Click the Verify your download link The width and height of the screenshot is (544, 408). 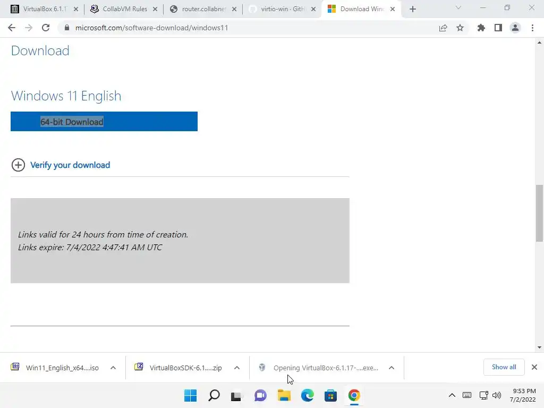coord(70,165)
